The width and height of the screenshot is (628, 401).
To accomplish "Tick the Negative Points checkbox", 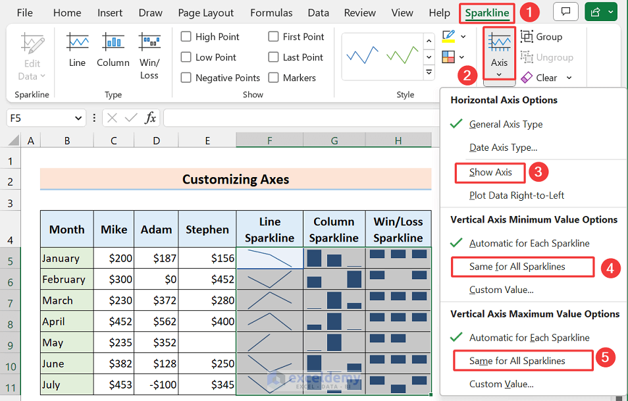I will pyautogui.click(x=186, y=78).
